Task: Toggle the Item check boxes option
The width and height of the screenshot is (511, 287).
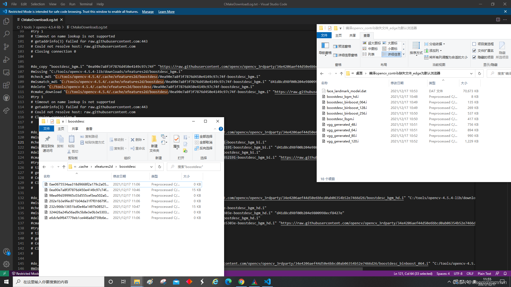Action: (x=483, y=44)
